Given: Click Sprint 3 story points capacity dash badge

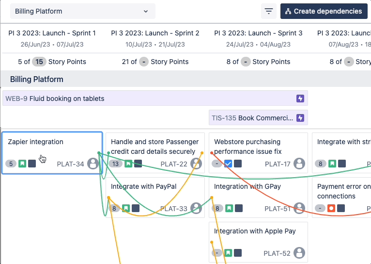Looking at the screenshot, I should (246, 62).
